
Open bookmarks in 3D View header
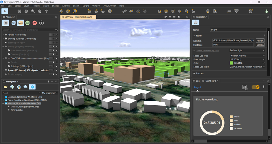(179, 17)
